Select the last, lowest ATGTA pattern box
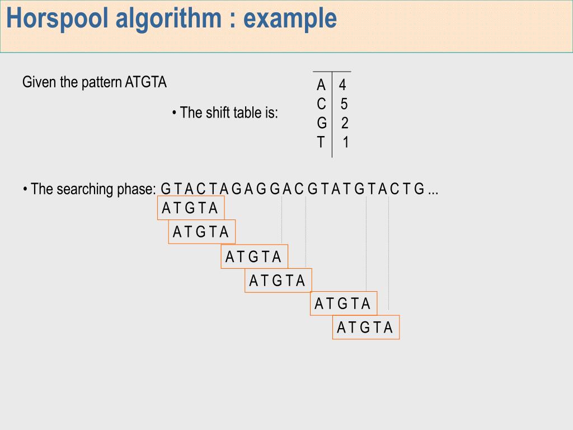Screen dimensions: 573x430 click(366, 327)
